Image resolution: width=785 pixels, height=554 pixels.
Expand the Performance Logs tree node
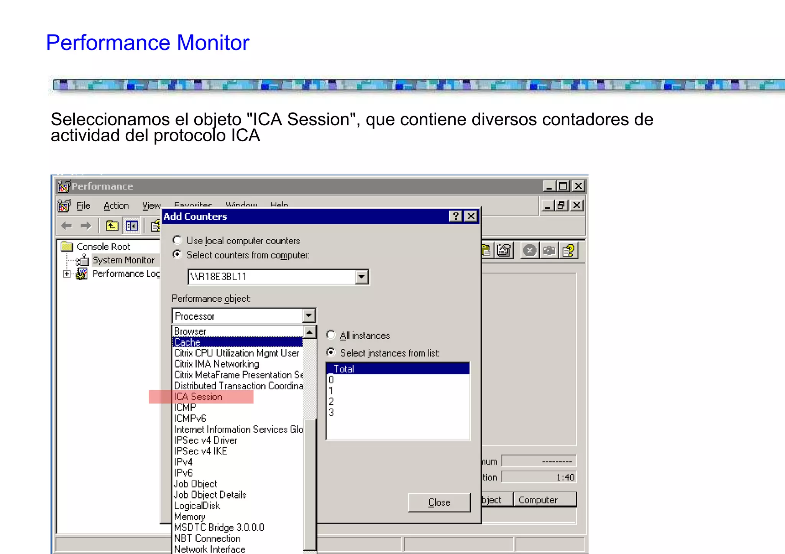click(67, 274)
